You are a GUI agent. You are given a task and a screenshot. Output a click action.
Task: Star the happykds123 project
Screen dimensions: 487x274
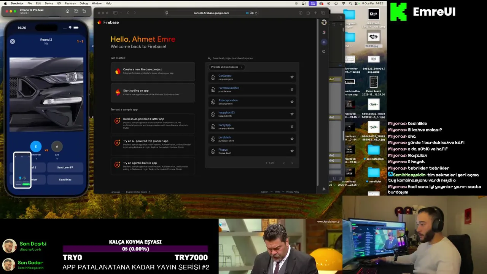pos(292,114)
